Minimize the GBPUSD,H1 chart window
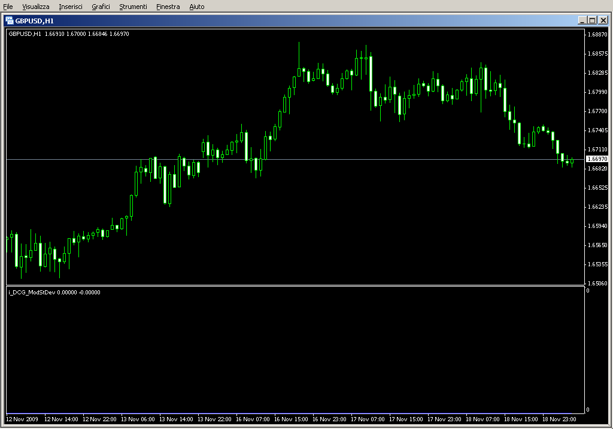The width and height of the screenshot is (613, 429). coord(582,20)
